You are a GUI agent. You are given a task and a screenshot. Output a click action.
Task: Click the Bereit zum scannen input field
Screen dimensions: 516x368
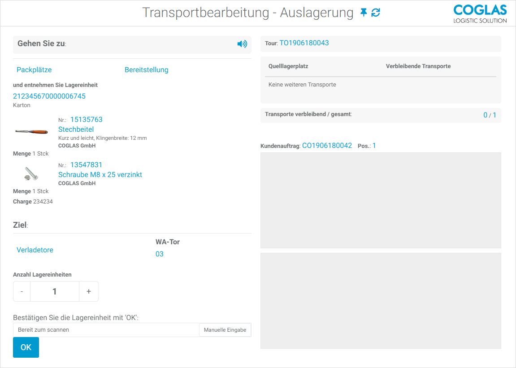(x=106, y=330)
